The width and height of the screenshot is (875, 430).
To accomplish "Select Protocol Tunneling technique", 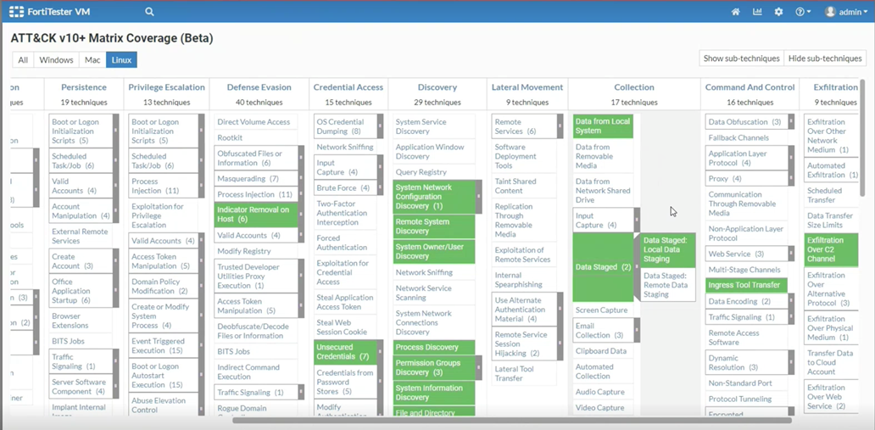I will [x=747, y=399].
